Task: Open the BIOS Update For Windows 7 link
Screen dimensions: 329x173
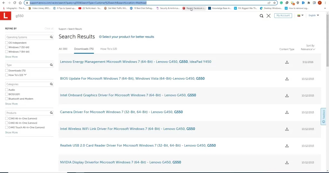Action: click(x=132, y=78)
